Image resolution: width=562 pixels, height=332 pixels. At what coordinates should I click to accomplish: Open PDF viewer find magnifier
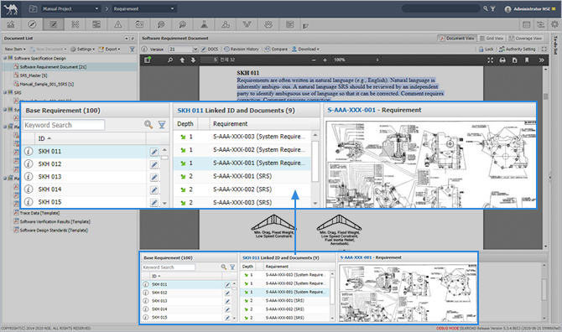170,60
